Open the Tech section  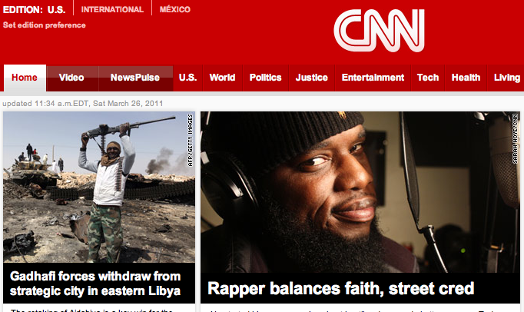pos(428,78)
